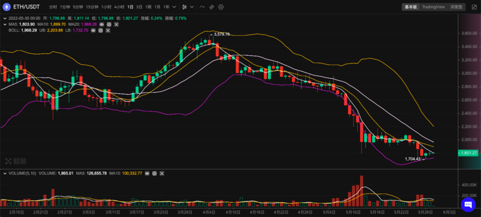This screenshot has height=217, width=481.
Task: Remove the VOLUME indicator with X
Action: click(x=162, y=173)
